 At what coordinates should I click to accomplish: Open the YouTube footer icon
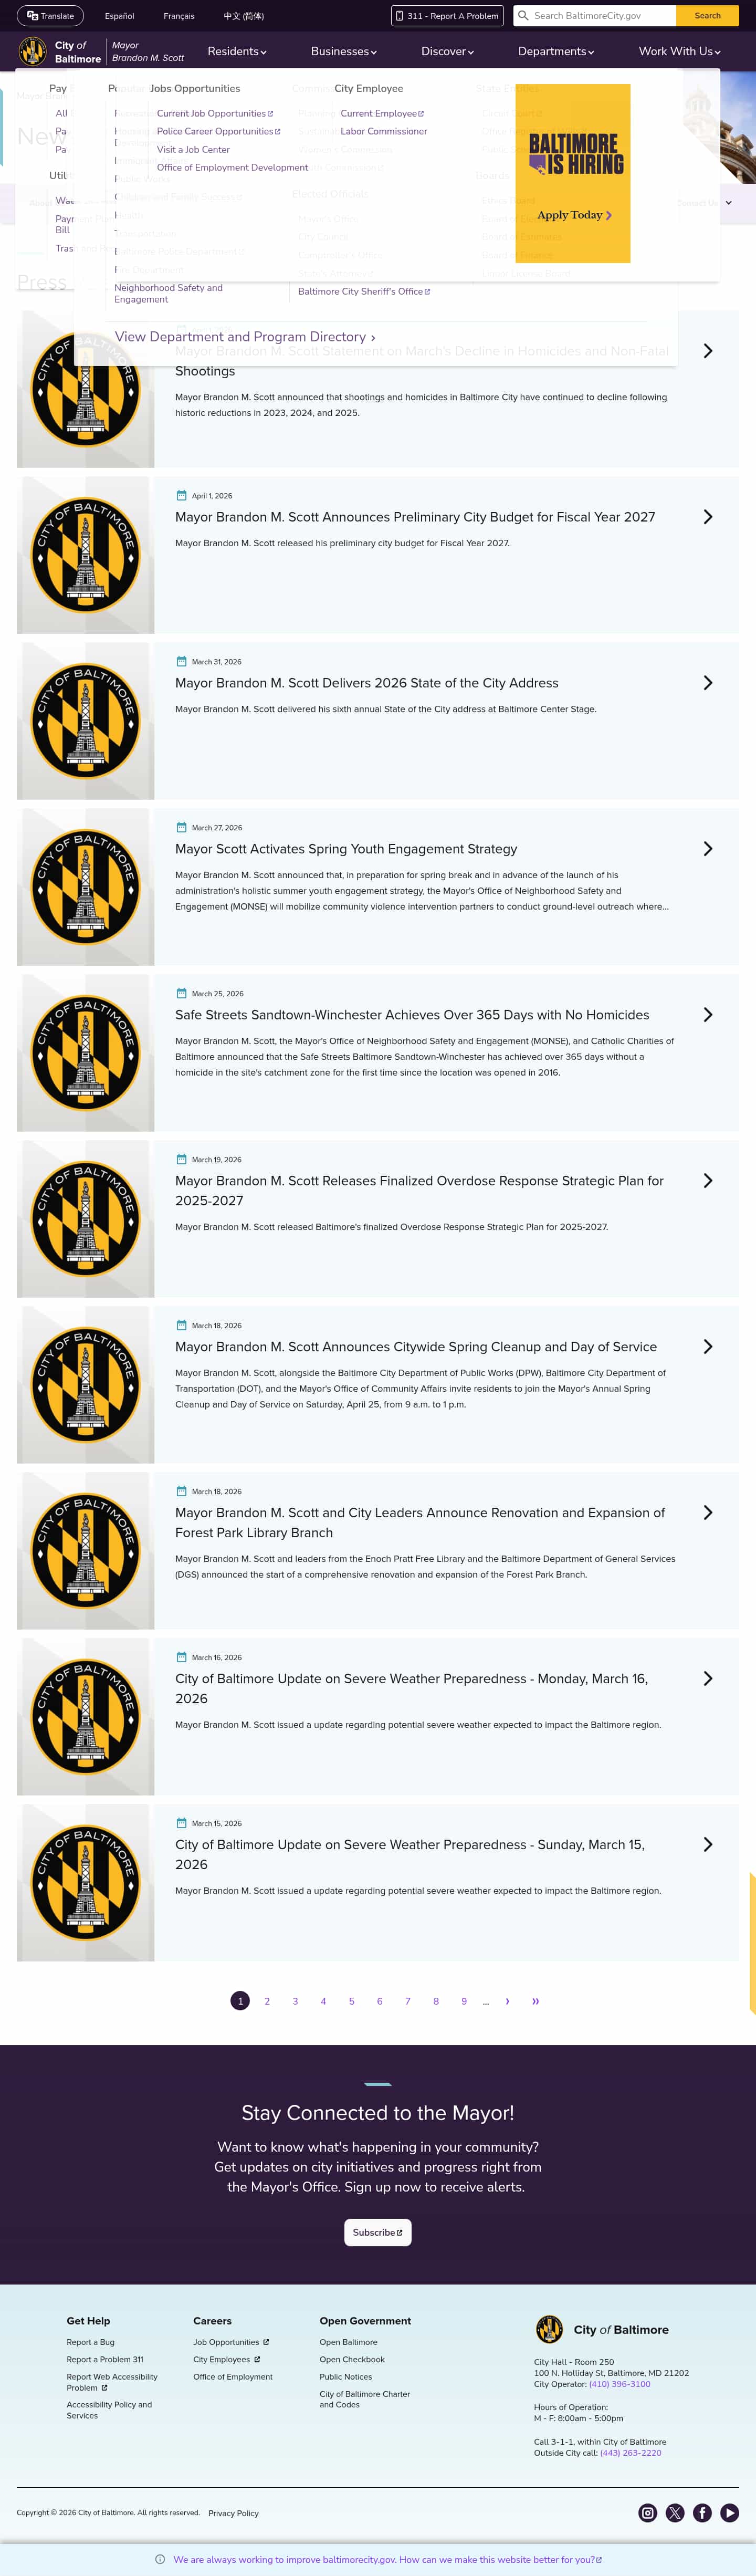pos(730,2512)
